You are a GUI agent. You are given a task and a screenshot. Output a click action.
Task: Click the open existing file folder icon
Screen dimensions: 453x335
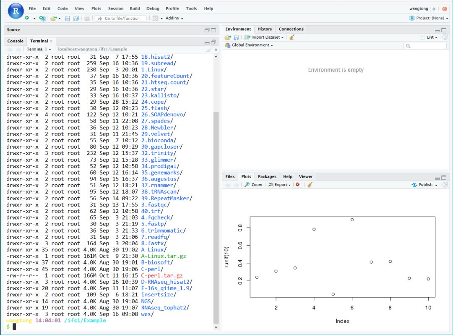point(53,18)
